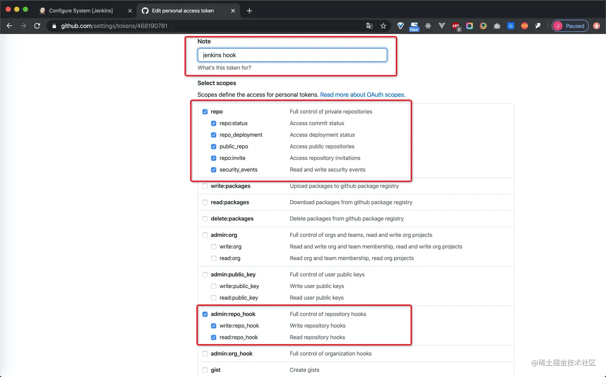Click the 'Create gists' description
The width and height of the screenshot is (606, 377).
305,370
